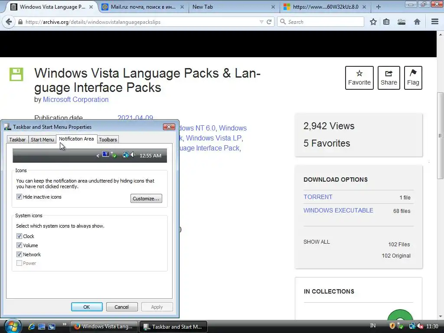Open a new tab with plus button
444x333 pixels.
pos(378,7)
